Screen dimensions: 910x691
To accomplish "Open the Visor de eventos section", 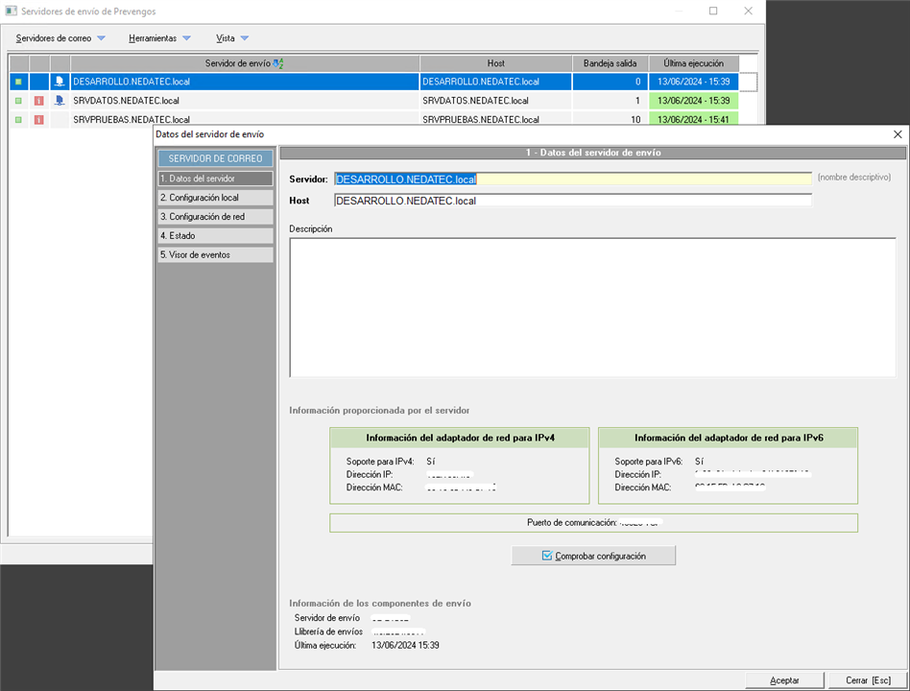I will pos(216,255).
